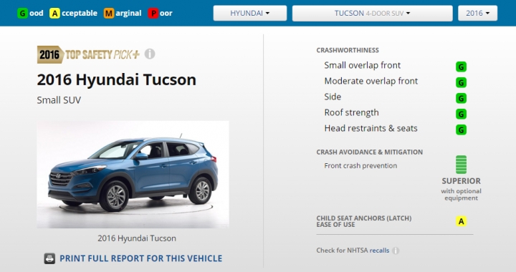Follow the NHTSA recalls link
The image size is (516, 272).
(x=379, y=251)
